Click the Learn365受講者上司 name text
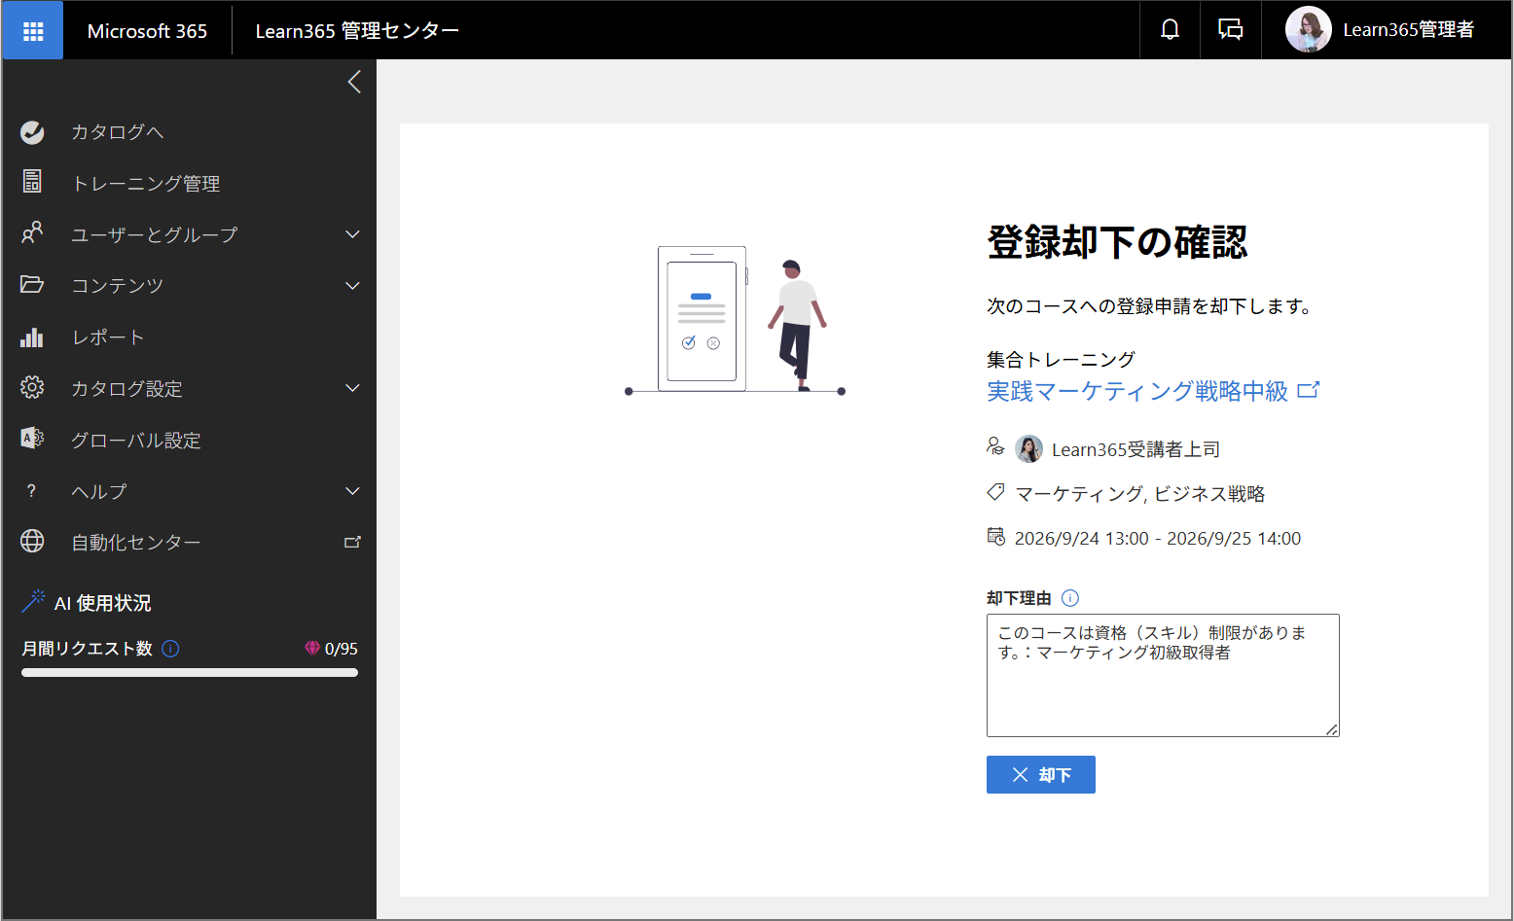The height and width of the screenshot is (921, 1514). pyautogui.click(x=1135, y=449)
